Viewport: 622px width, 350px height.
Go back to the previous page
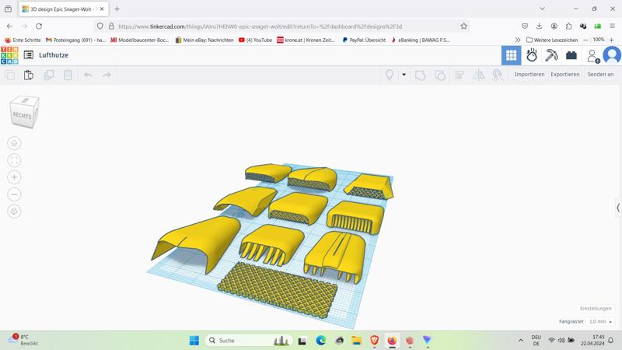click(x=9, y=26)
